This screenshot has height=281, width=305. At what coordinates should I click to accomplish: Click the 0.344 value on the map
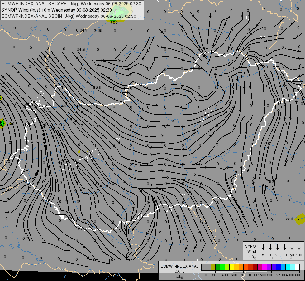82,30
